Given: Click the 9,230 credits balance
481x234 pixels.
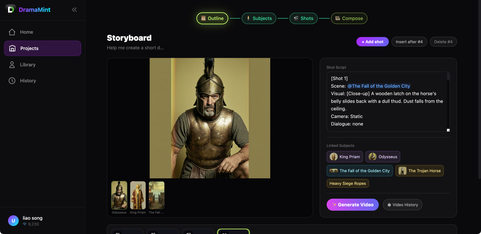Looking at the screenshot, I should (x=31, y=224).
